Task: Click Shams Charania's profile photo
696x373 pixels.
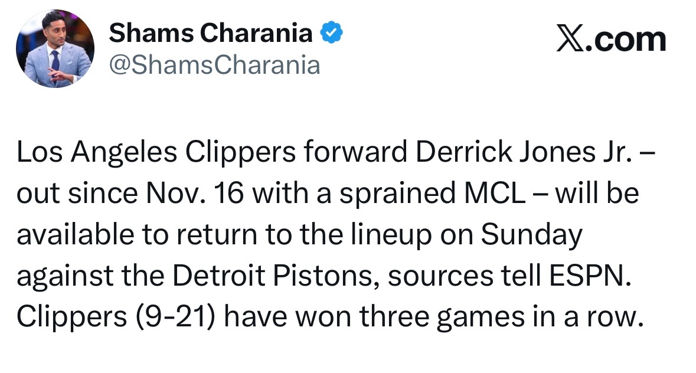Action: point(55,48)
